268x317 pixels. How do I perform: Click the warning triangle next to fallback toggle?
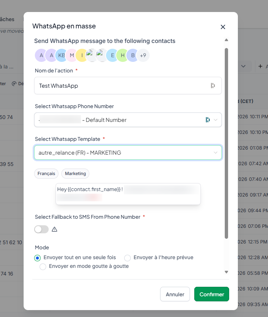pos(54,229)
